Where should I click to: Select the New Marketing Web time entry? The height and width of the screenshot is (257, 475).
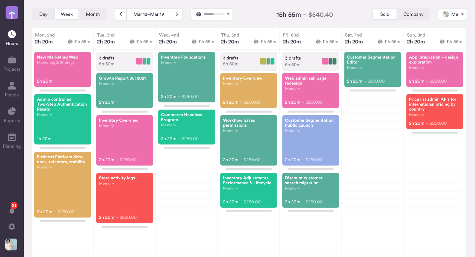click(62, 69)
